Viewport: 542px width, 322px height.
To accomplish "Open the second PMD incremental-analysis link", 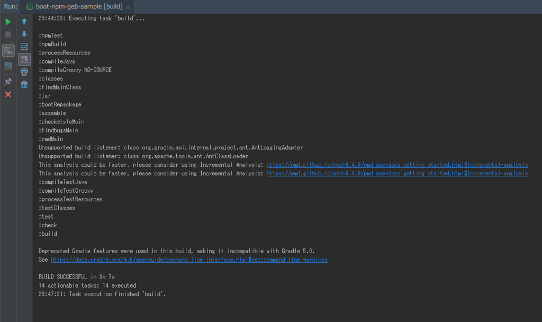I will pos(397,174).
